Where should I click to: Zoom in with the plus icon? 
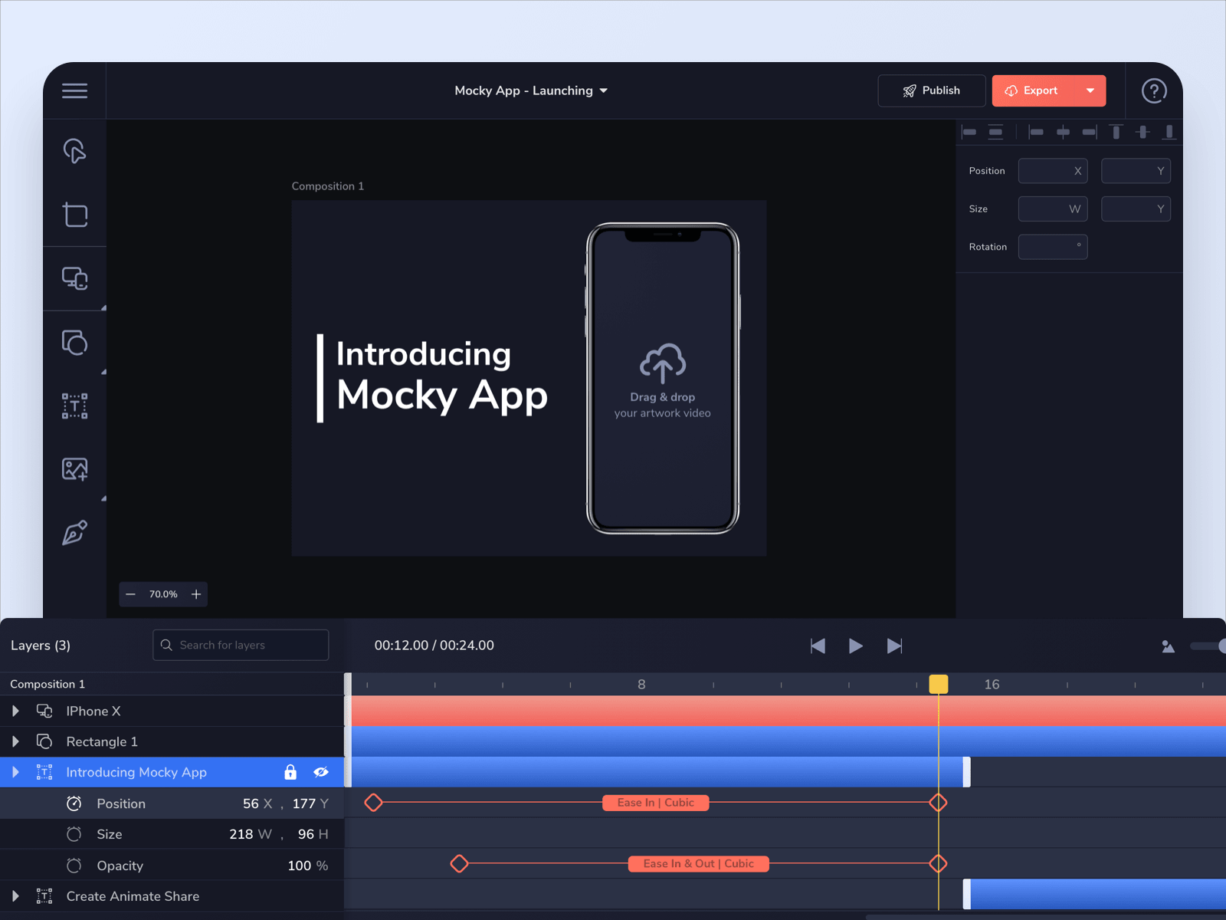point(196,594)
